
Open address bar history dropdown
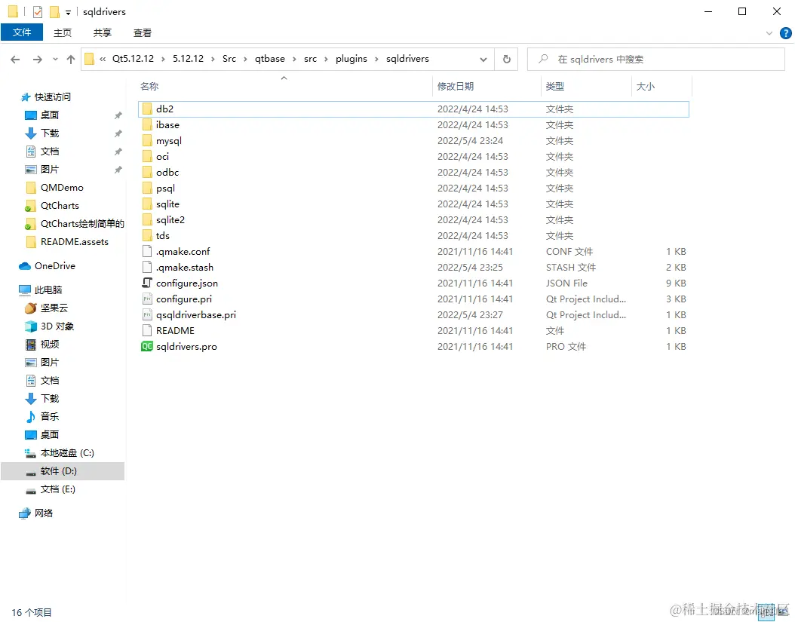point(483,60)
